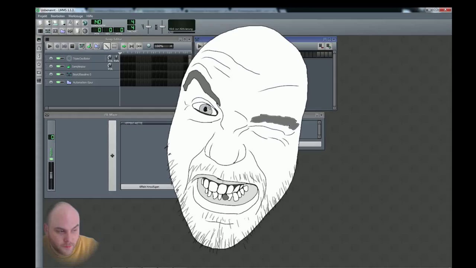Screen dimensions: 476x268
Task: Save the current project
Action: [70, 23]
